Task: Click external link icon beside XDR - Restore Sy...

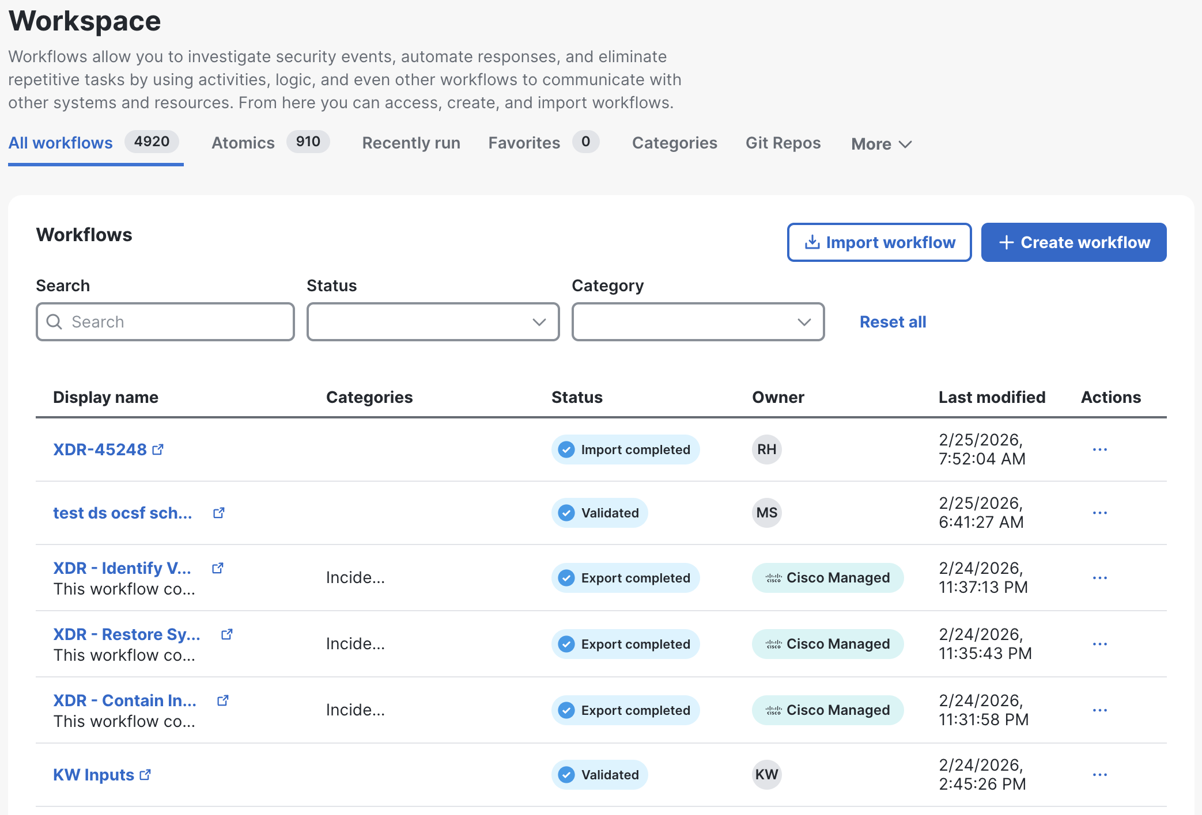Action: tap(226, 634)
